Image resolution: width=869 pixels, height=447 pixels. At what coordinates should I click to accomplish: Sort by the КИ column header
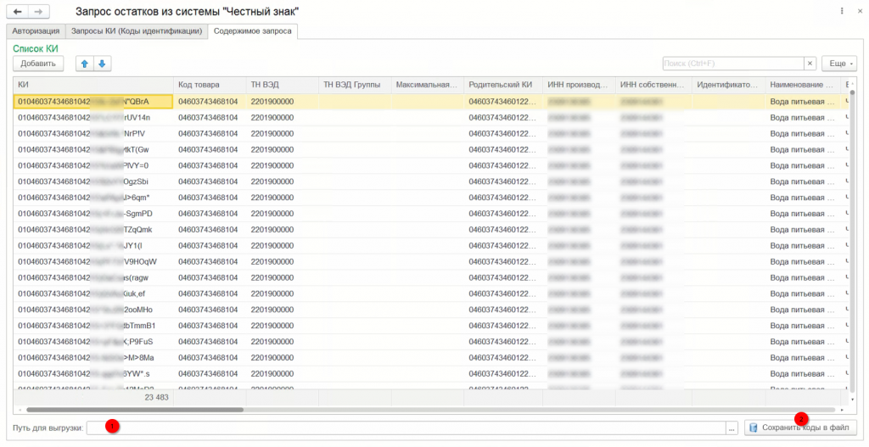tap(93, 85)
